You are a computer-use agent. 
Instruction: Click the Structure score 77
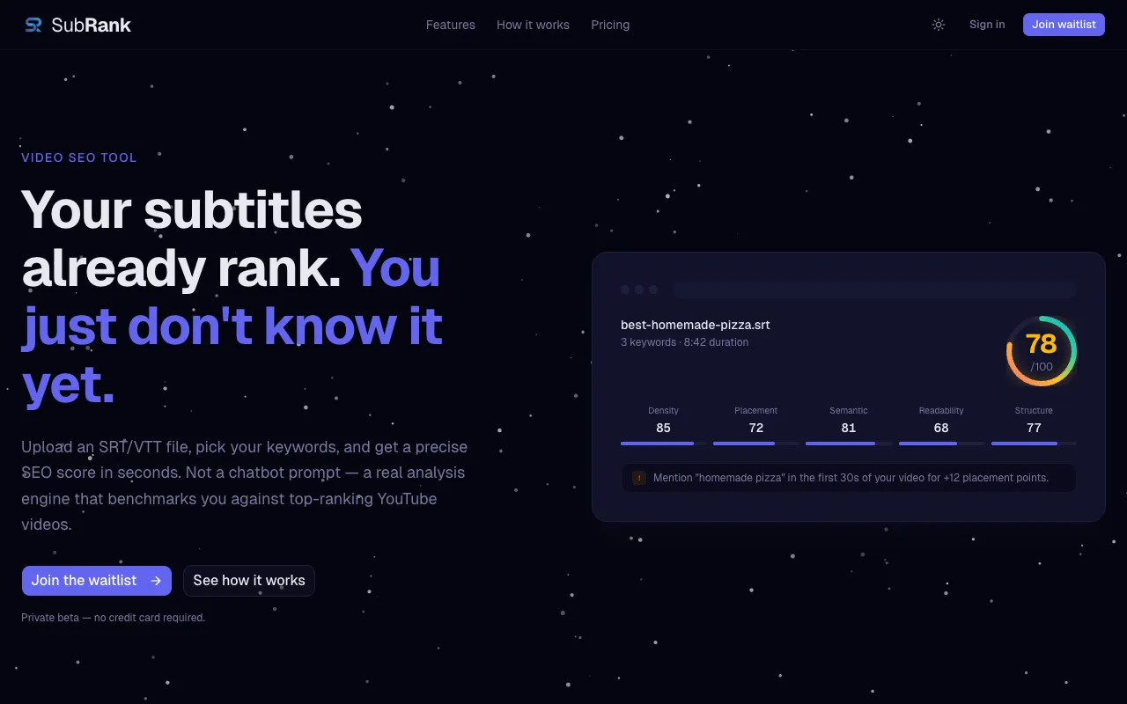coord(1034,428)
